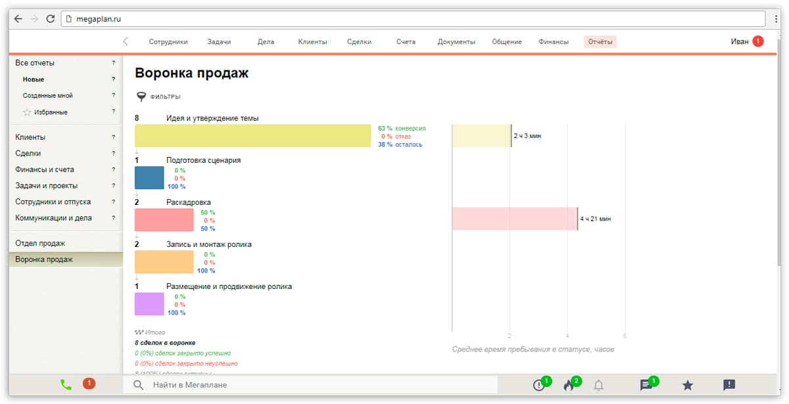Open the alert tasks icon with badge
789x404 pixels.
tap(540, 386)
